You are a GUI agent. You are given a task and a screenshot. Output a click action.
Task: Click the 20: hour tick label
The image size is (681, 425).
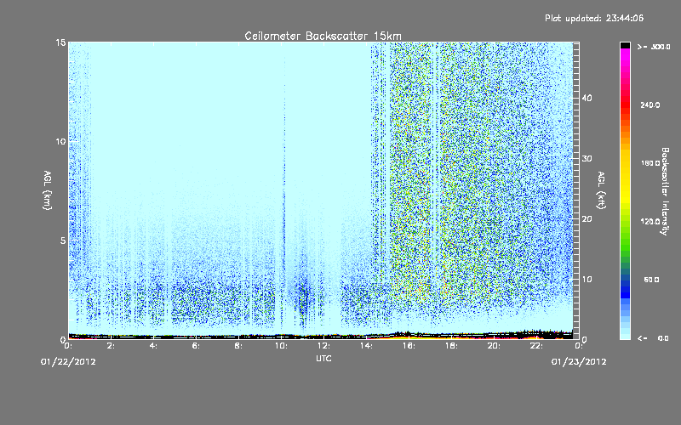(494, 346)
